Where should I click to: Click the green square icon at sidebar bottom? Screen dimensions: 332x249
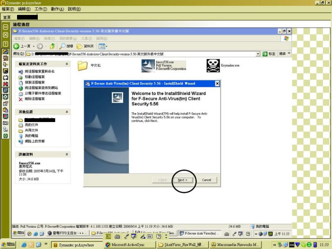pos(5,136)
